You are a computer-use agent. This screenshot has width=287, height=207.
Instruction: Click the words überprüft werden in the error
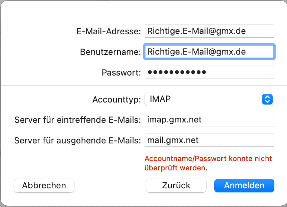[176, 168]
